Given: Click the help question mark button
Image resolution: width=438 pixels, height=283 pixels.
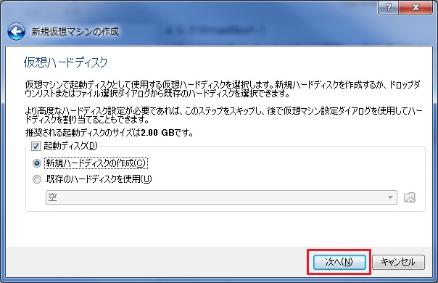Looking at the screenshot, I should [388, 7].
